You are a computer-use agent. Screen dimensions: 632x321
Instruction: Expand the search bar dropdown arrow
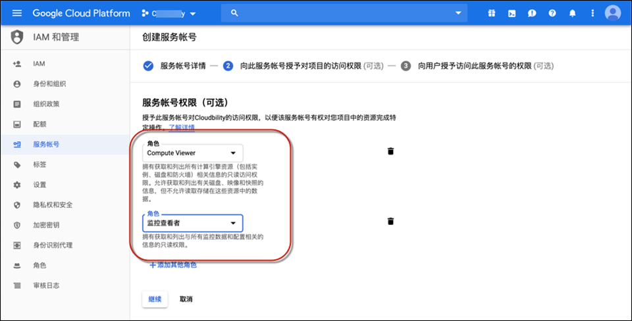[458, 13]
